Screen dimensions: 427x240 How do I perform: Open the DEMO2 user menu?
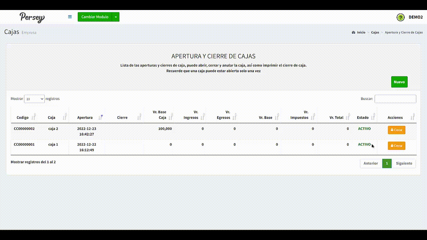[416, 17]
